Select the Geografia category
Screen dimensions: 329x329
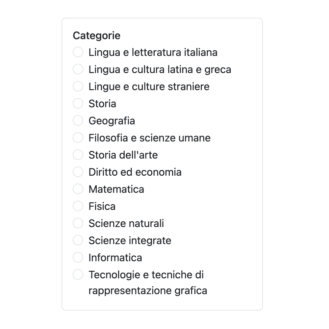coord(78,120)
